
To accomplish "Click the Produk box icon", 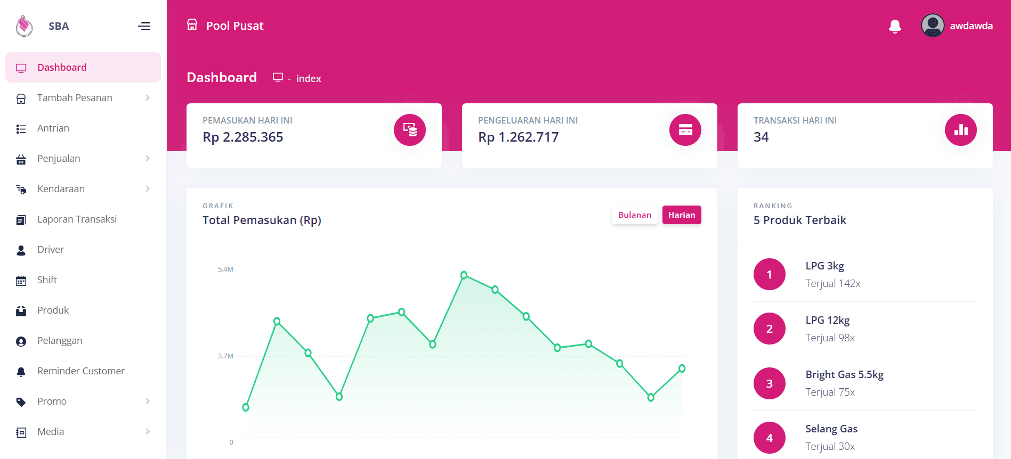I will pyautogui.click(x=21, y=311).
